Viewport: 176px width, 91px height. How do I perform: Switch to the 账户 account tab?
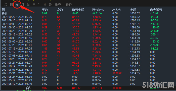58,5
